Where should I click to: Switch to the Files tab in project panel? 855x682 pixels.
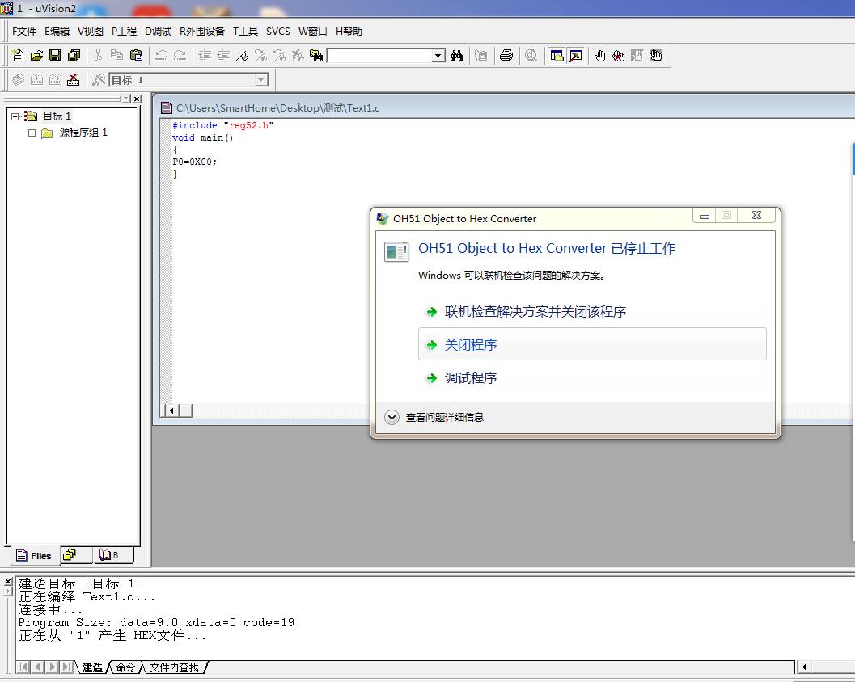click(34, 556)
